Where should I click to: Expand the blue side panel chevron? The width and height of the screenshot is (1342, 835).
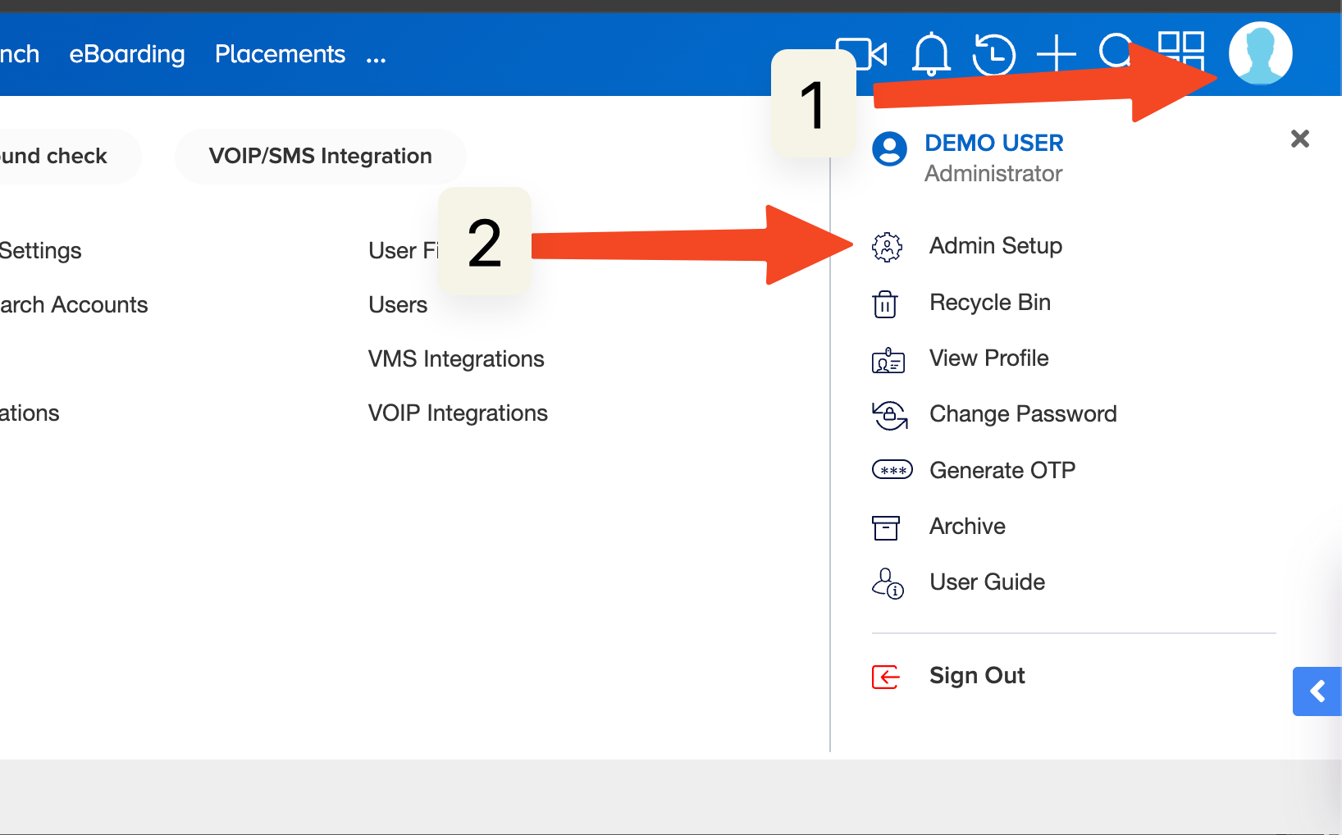pos(1317,691)
